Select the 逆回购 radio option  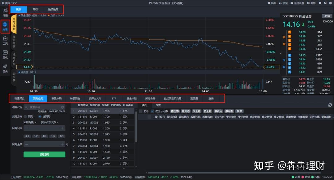point(40,116)
